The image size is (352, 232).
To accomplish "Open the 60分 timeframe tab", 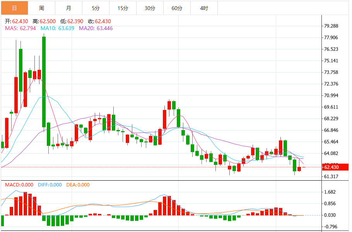I will tap(177, 8).
